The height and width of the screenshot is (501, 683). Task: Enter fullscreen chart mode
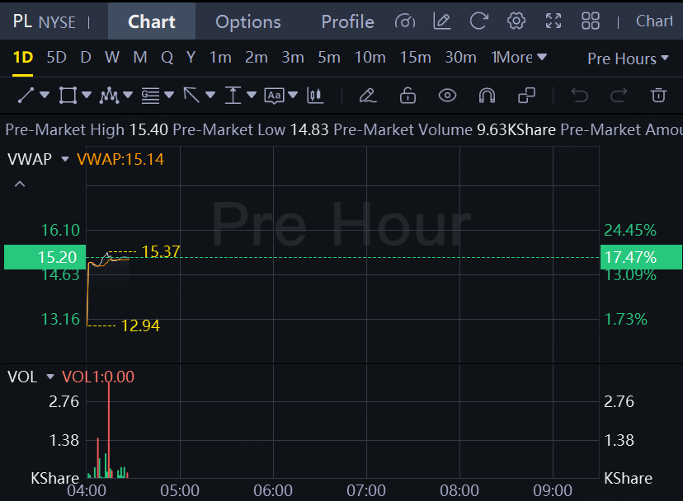click(553, 21)
